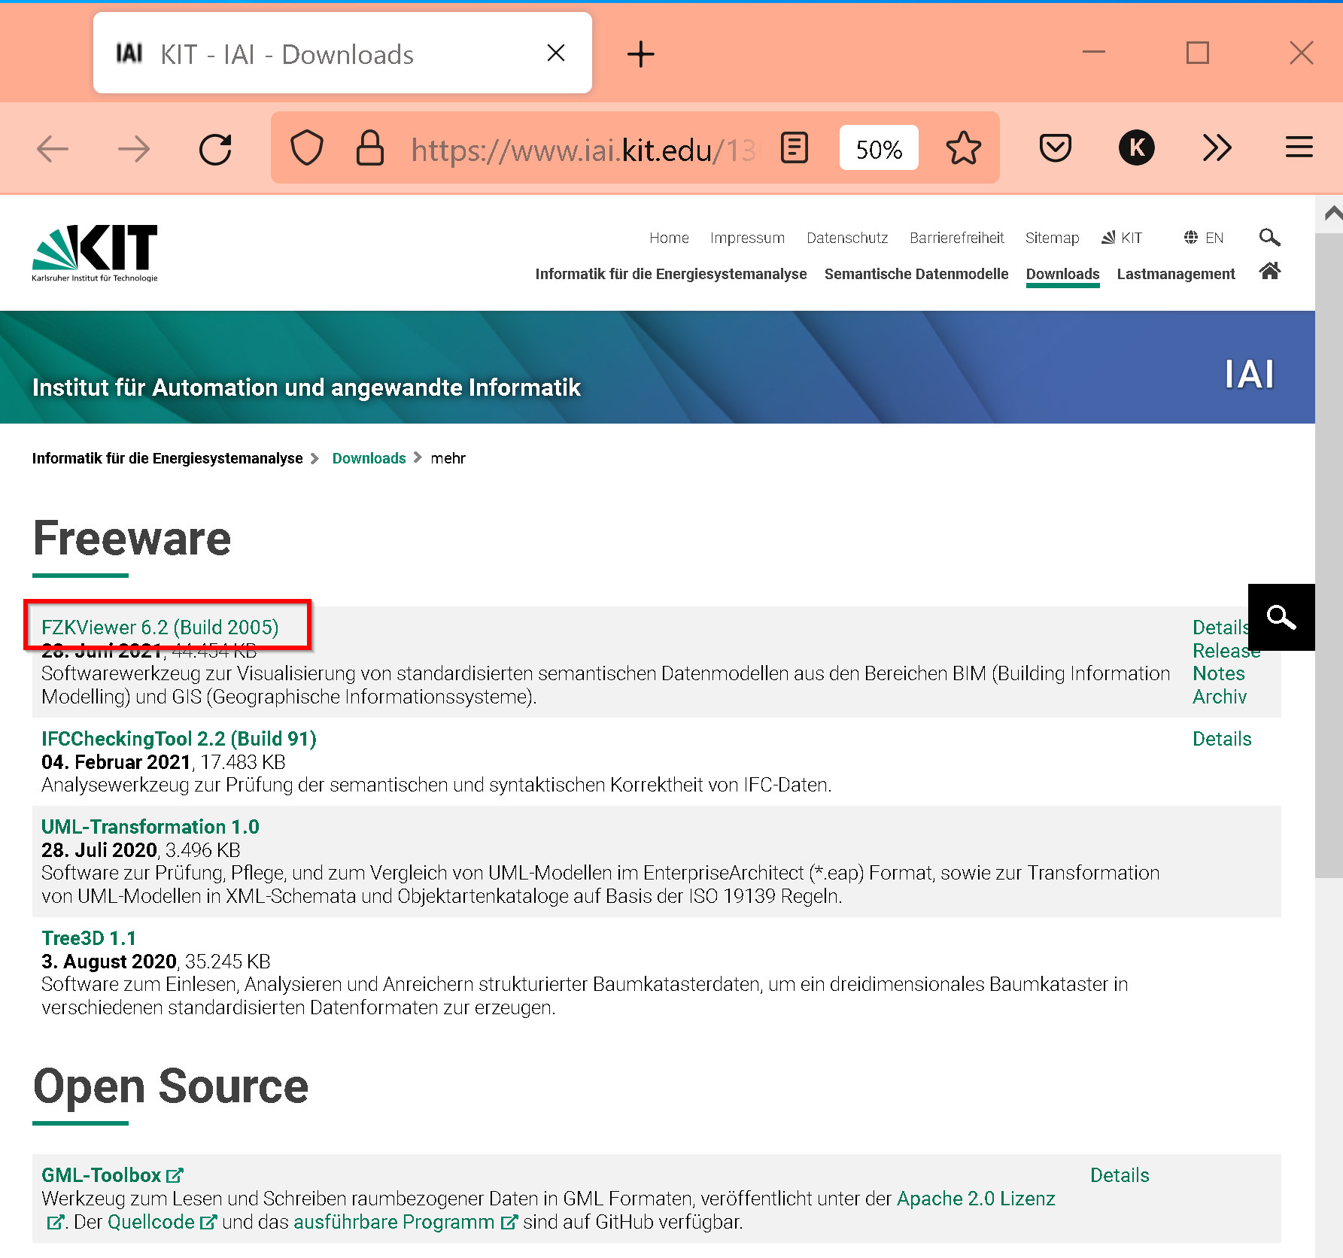Click the home house icon in navigation
1343x1258 pixels.
coord(1270,271)
